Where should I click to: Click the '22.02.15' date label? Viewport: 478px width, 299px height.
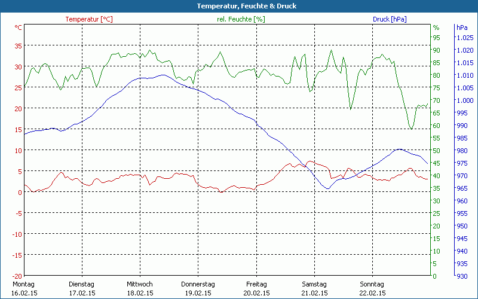click(x=372, y=293)
